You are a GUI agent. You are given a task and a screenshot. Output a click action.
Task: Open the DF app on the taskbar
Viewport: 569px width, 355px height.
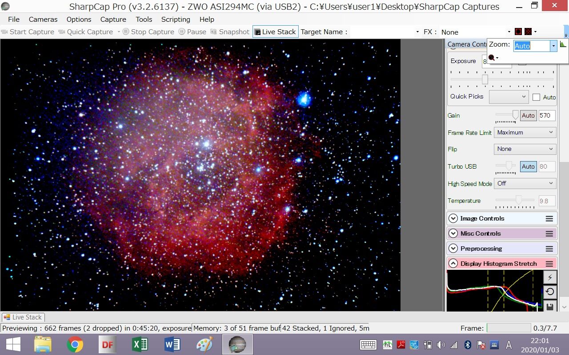coord(108,344)
